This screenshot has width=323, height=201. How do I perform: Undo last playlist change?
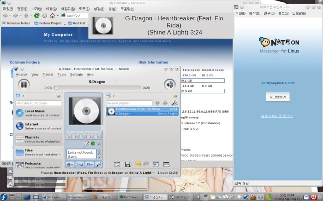pos(138,164)
